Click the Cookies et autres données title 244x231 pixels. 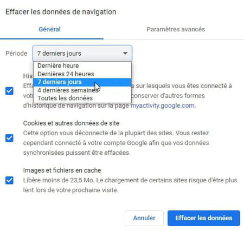pos(71,123)
